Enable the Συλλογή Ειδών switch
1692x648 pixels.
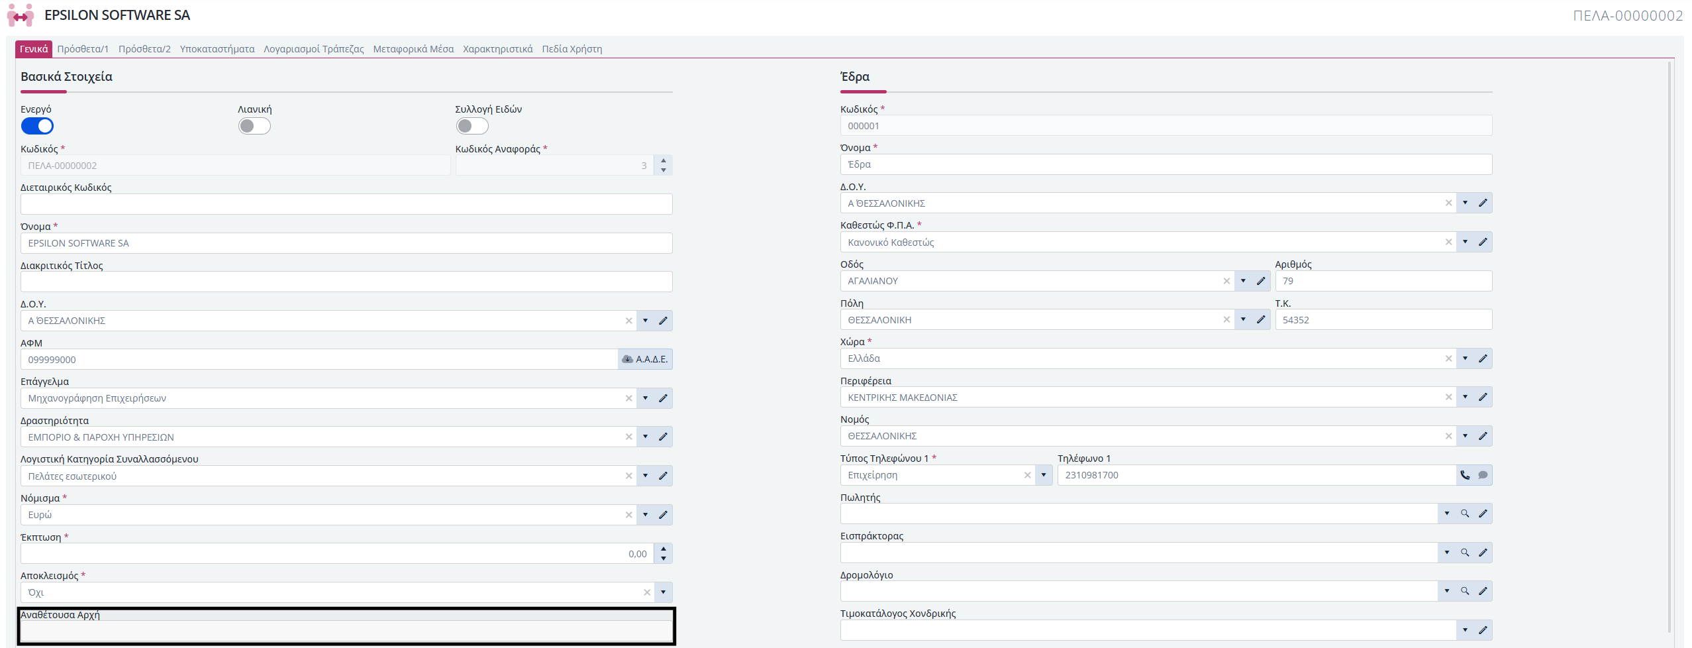[472, 126]
